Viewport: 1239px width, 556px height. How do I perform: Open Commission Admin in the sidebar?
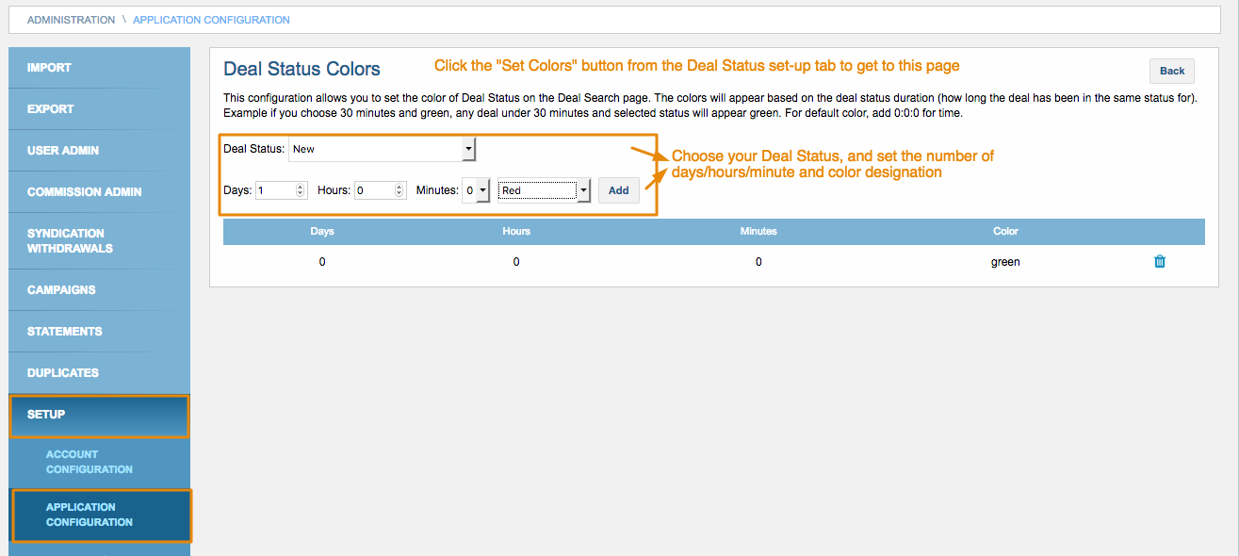click(x=99, y=192)
